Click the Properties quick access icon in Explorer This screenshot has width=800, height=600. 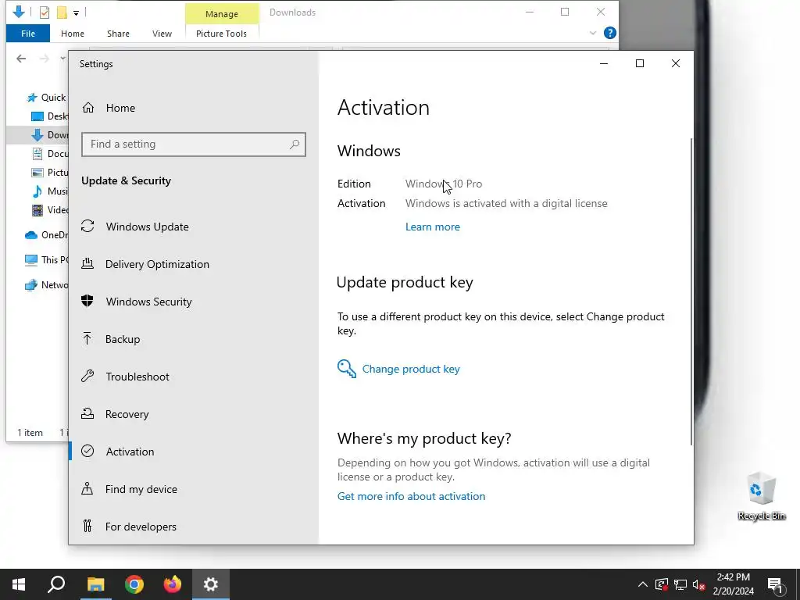(45, 12)
